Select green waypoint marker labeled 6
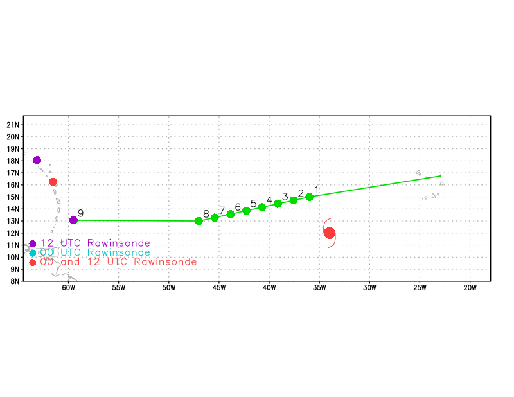The height and width of the screenshot is (397, 514). [231, 214]
